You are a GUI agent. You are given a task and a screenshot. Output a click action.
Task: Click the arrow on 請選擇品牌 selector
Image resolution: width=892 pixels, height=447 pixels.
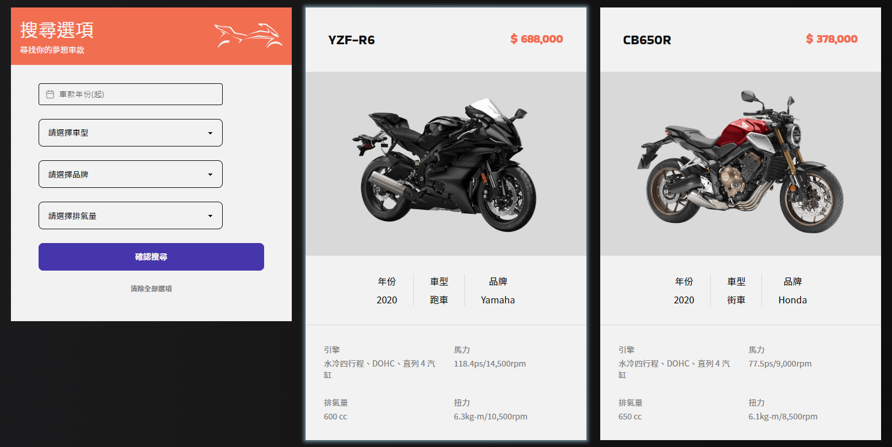(x=210, y=175)
